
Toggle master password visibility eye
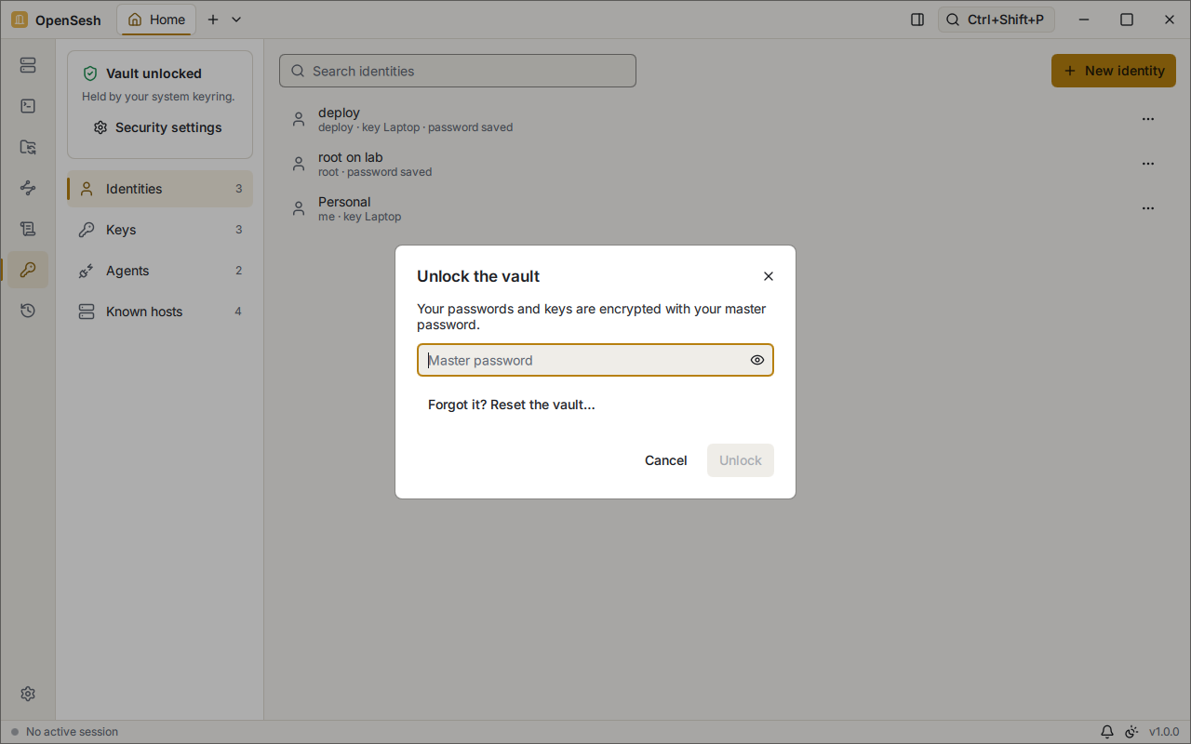(757, 360)
